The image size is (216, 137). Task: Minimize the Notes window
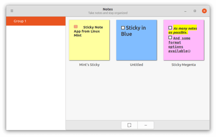point(185,11)
